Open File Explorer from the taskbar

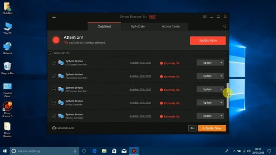pyautogui.click(x=104, y=151)
